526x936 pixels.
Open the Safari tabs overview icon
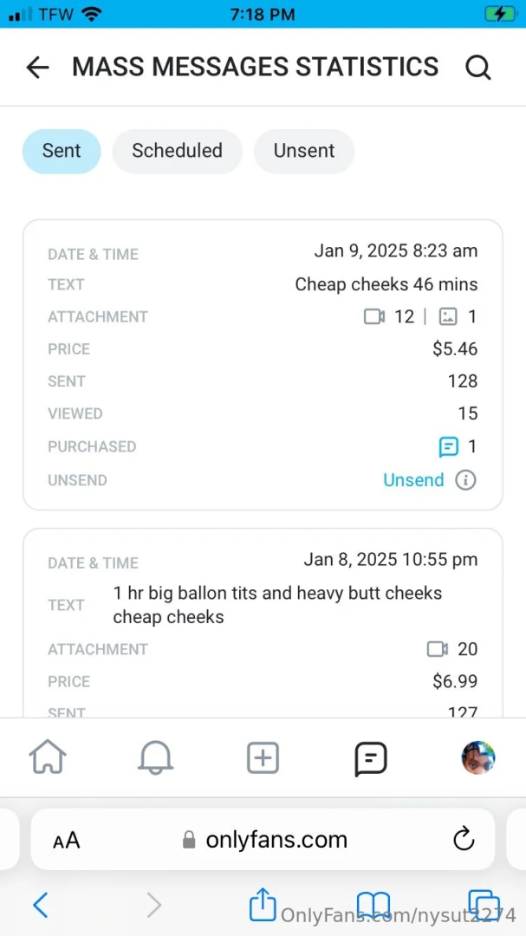(x=482, y=905)
